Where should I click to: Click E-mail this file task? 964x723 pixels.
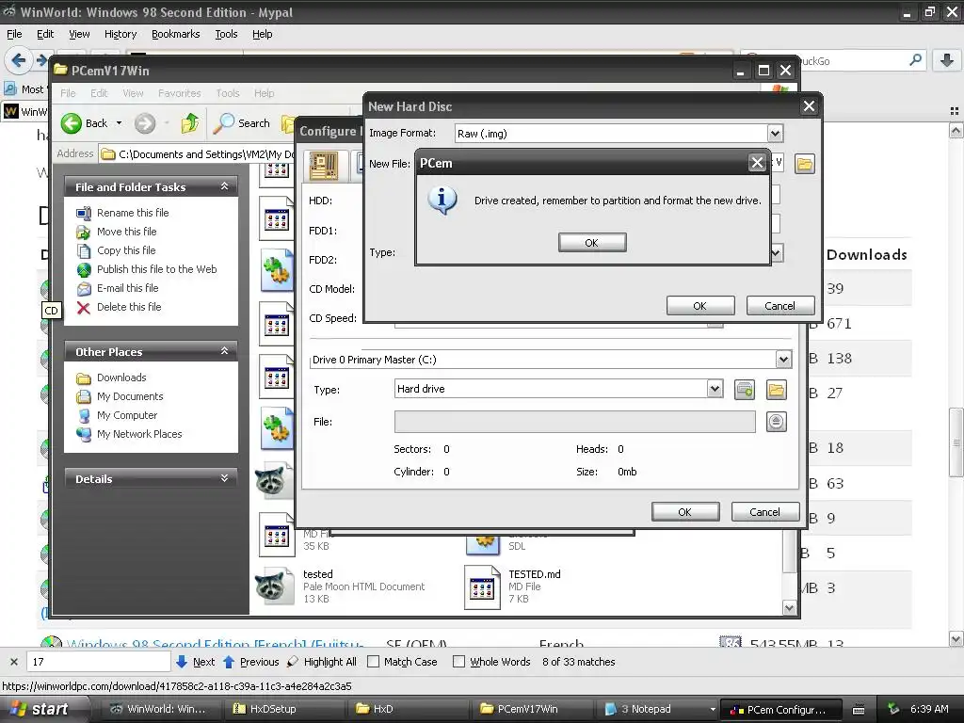(x=127, y=288)
